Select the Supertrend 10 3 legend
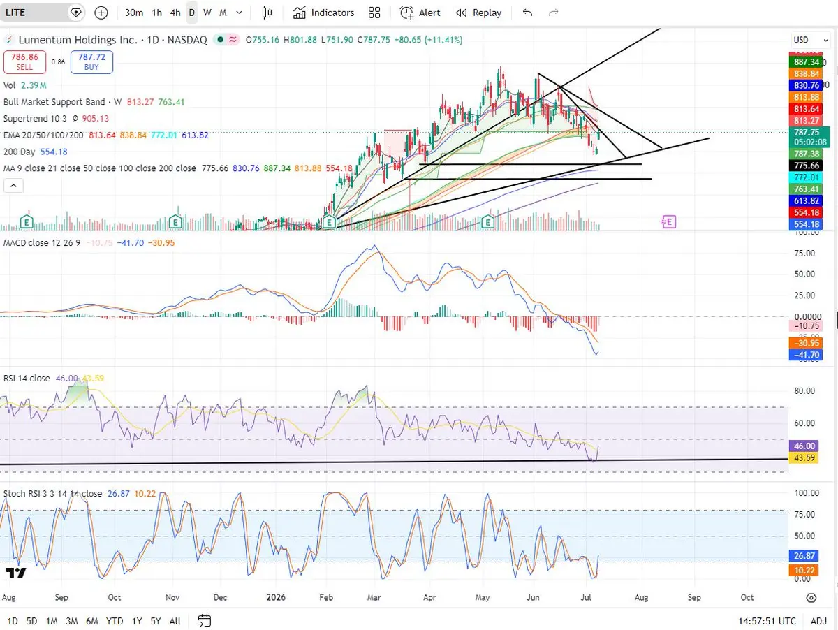Screen dimensions: 838x630 [35, 119]
